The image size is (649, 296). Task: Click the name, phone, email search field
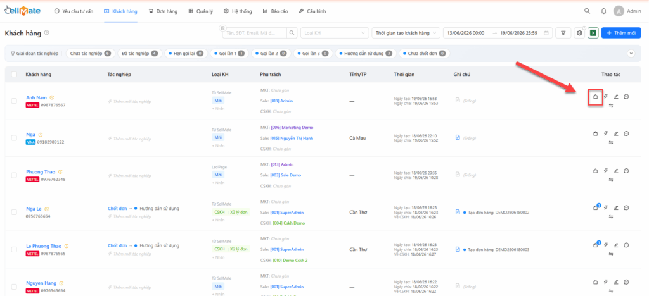click(x=255, y=33)
